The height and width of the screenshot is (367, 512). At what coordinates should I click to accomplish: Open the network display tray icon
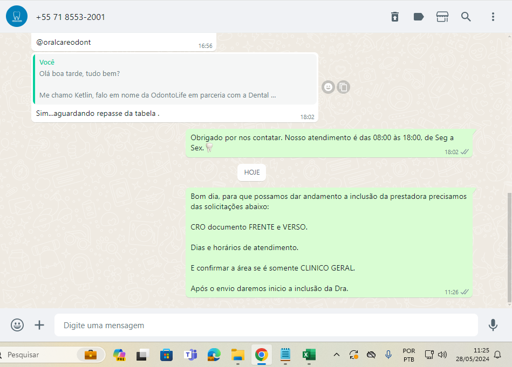429,355
